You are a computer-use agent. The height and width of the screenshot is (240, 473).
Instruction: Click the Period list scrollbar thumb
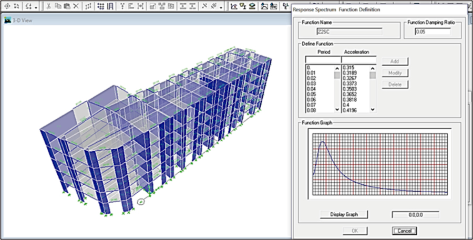pyautogui.click(x=337, y=75)
